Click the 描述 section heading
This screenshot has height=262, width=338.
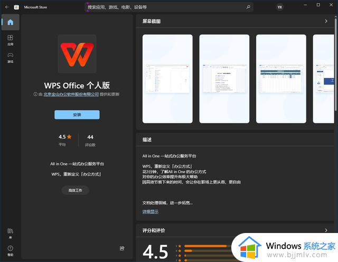point(147,140)
